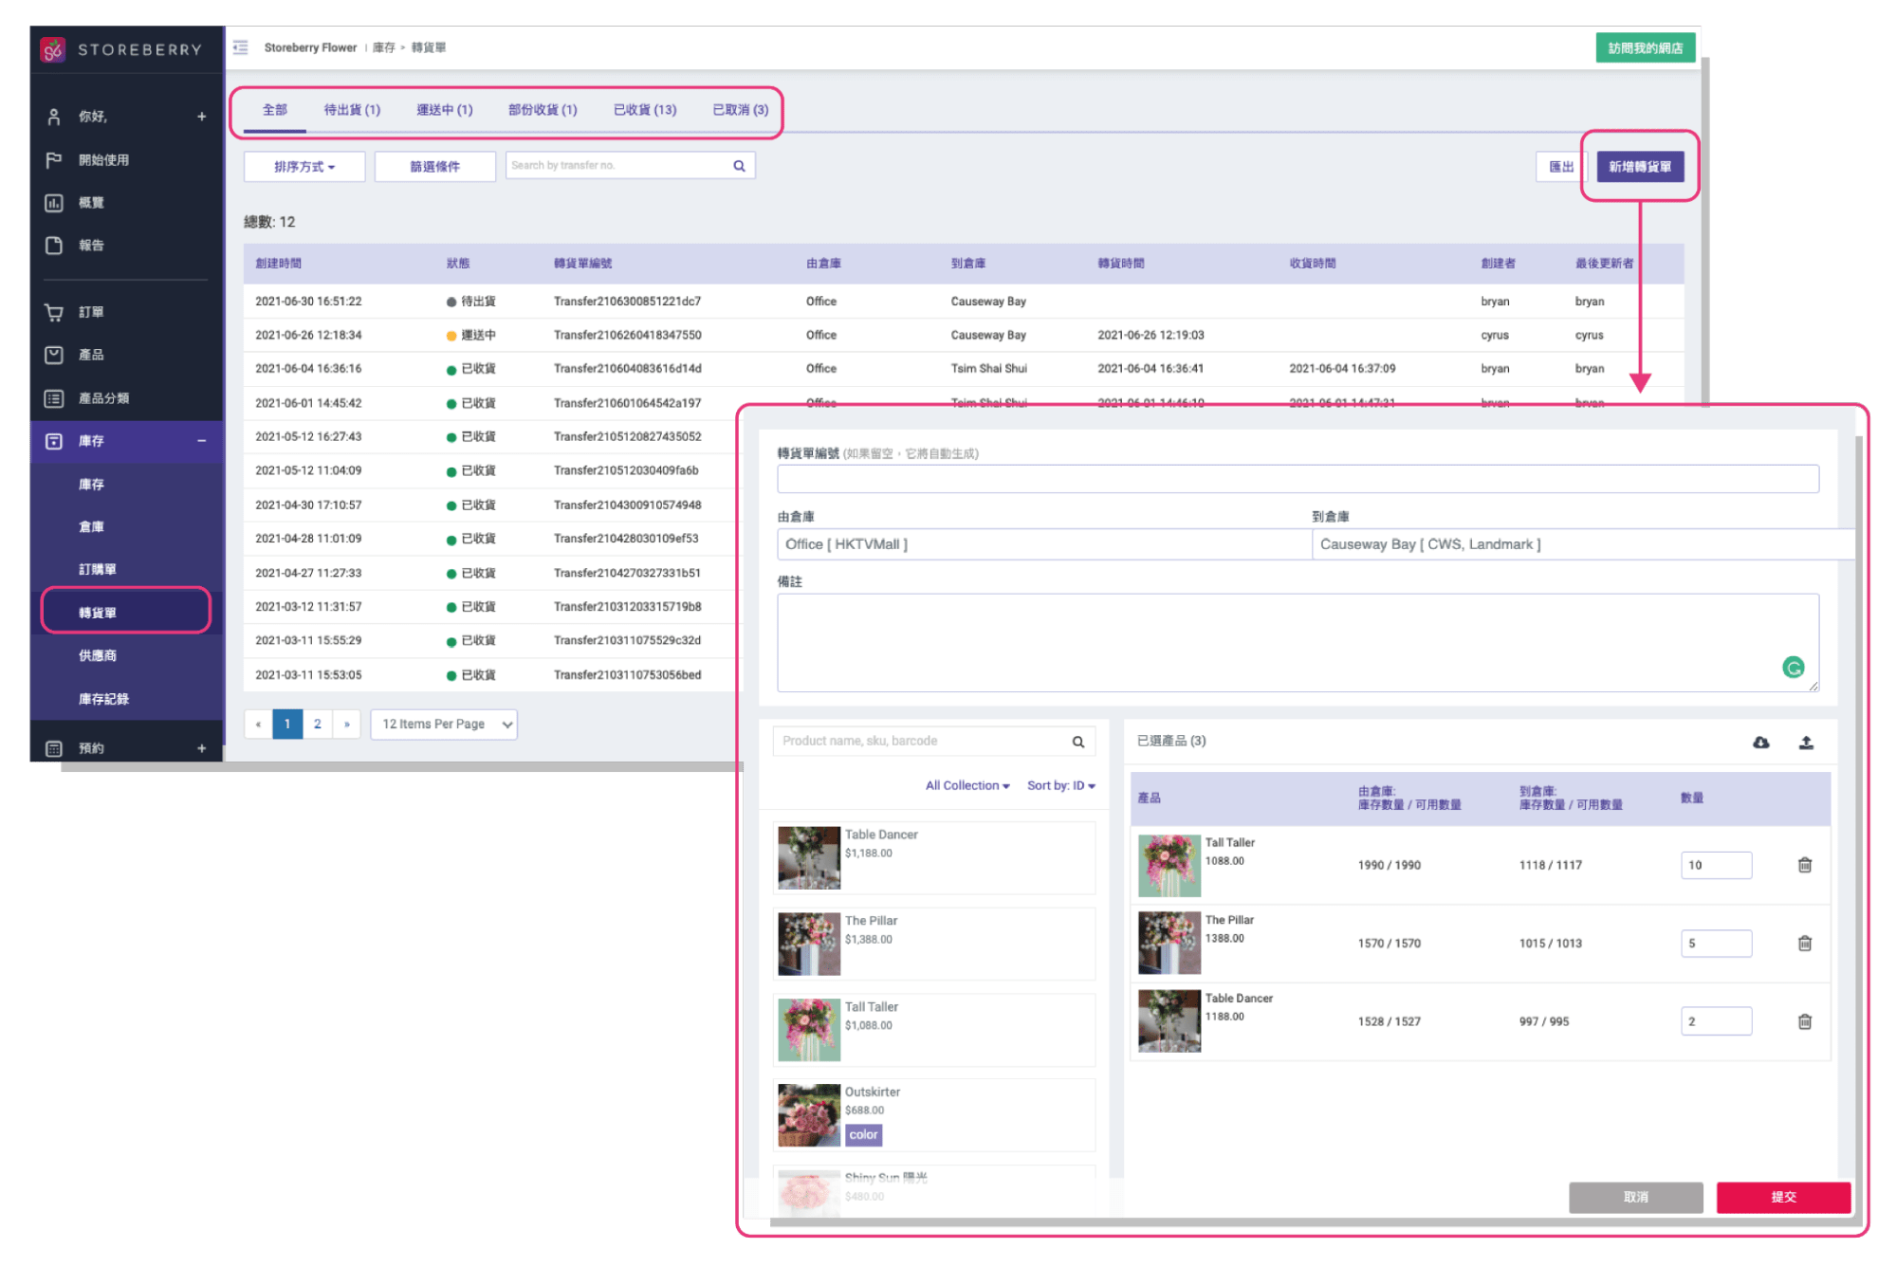Select the Table Dancer $1,188.00 product card

[x=934, y=858]
